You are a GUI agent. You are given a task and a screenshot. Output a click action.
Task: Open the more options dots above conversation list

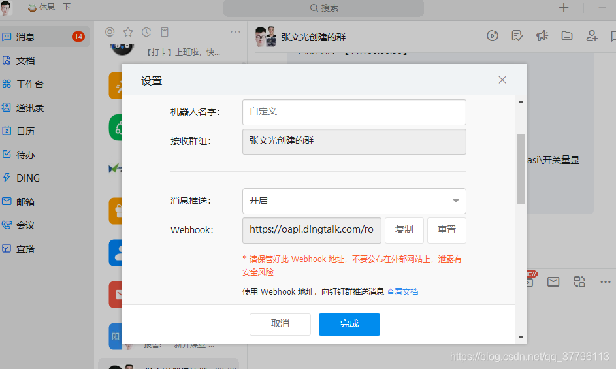(x=235, y=32)
